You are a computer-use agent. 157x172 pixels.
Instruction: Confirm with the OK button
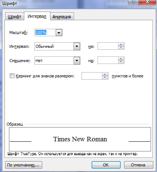click(x=106, y=165)
